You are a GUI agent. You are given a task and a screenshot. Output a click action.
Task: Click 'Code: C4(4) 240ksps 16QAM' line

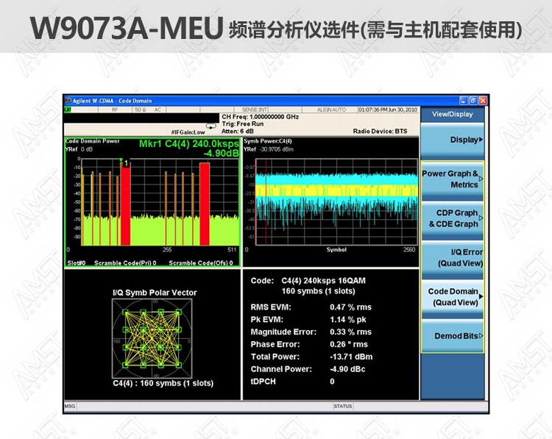[x=308, y=281]
